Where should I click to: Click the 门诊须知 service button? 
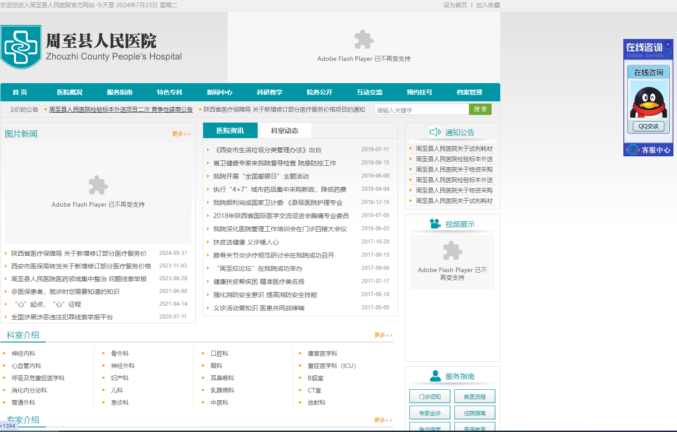click(430, 397)
